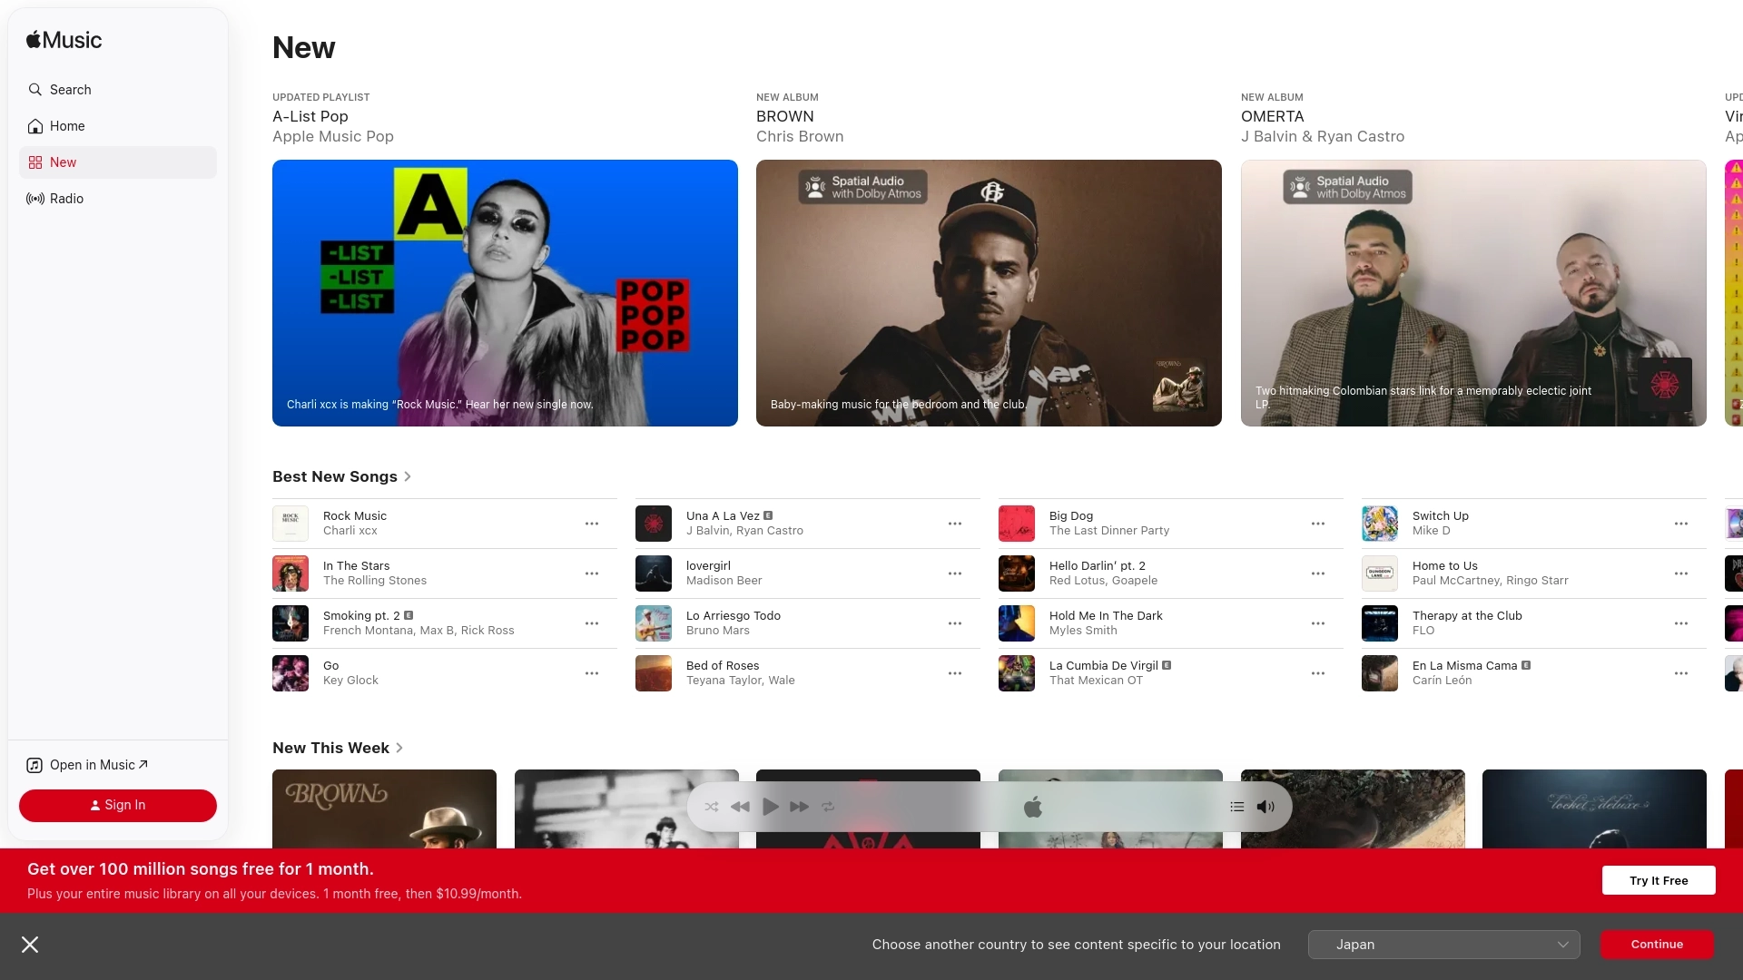The height and width of the screenshot is (980, 1743).
Task: Click Rock Music album art thumbnail
Action: pos(290,524)
